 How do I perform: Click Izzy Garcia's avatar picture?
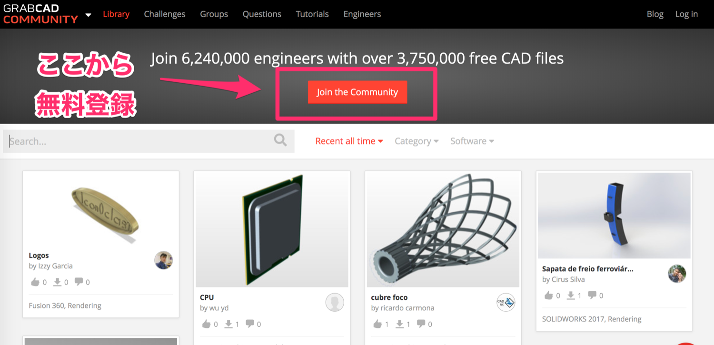pos(163,260)
